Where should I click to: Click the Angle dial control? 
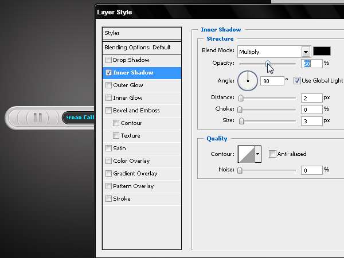pos(248,80)
